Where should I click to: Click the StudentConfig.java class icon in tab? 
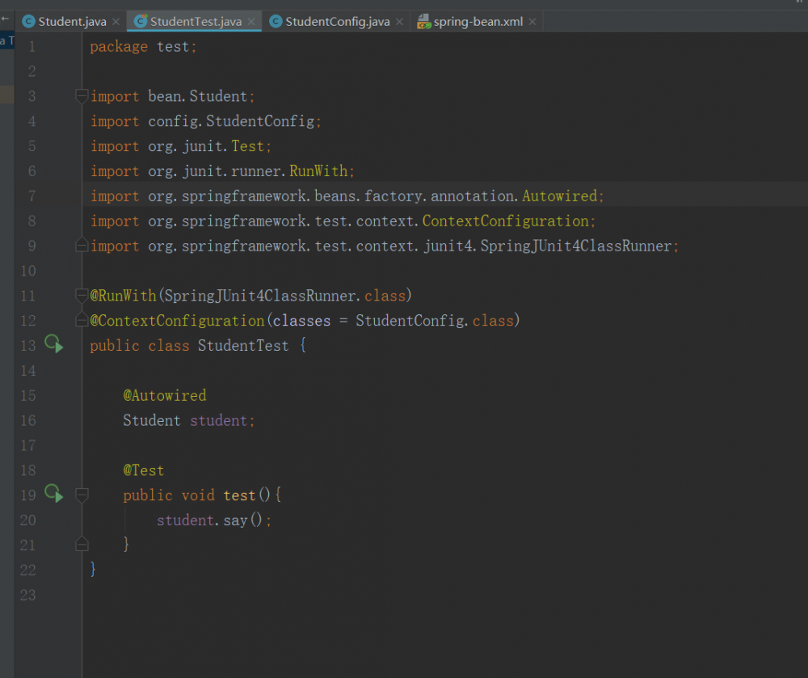click(x=276, y=22)
